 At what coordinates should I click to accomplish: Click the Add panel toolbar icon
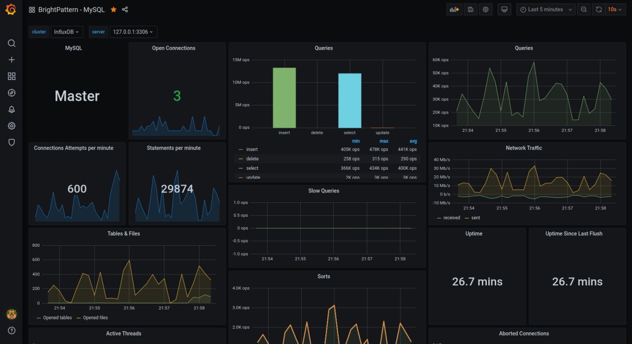point(453,9)
